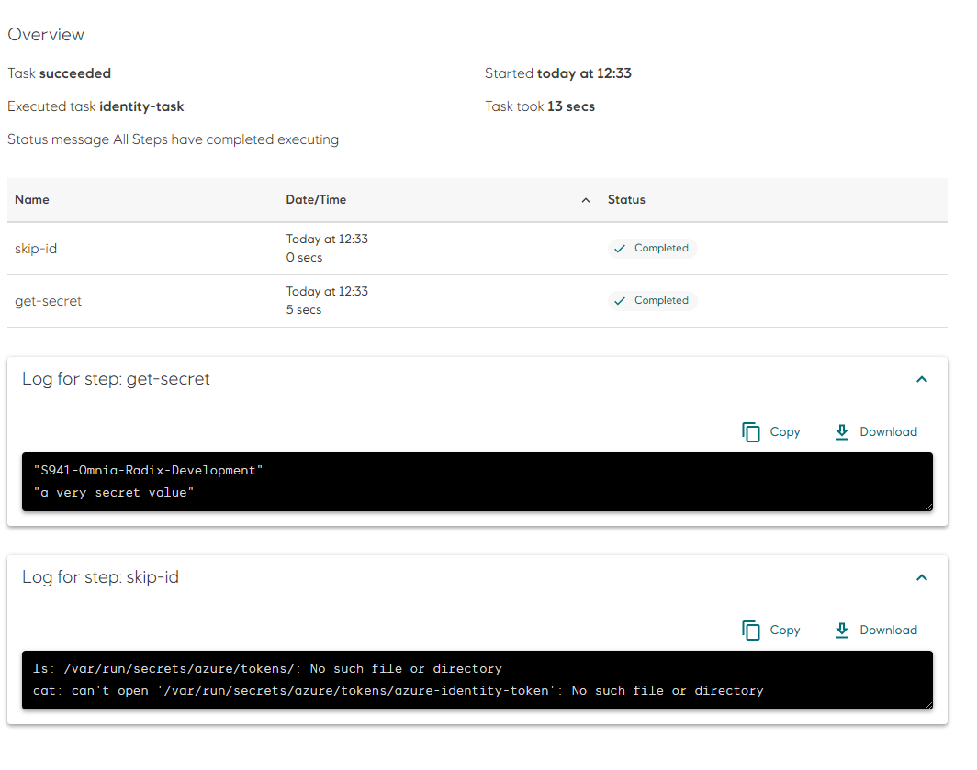The height and width of the screenshot is (770, 977).
Task: Click the checkmark inside get-secret's Completed badge
Action: pos(621,300)
